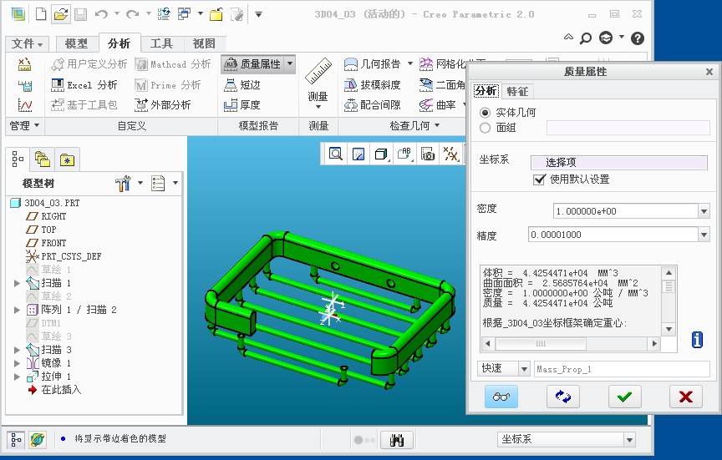
Task: Click the blue info icon
Action: point(697,340)
